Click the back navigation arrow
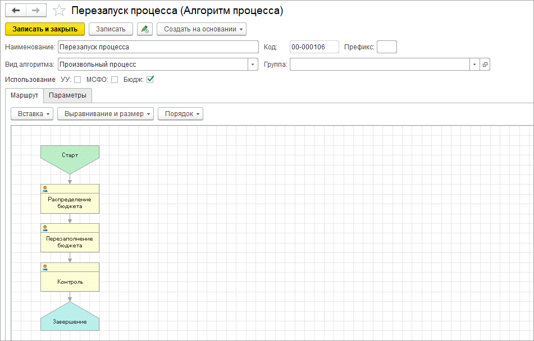534x341 pixels. [16, 11]
